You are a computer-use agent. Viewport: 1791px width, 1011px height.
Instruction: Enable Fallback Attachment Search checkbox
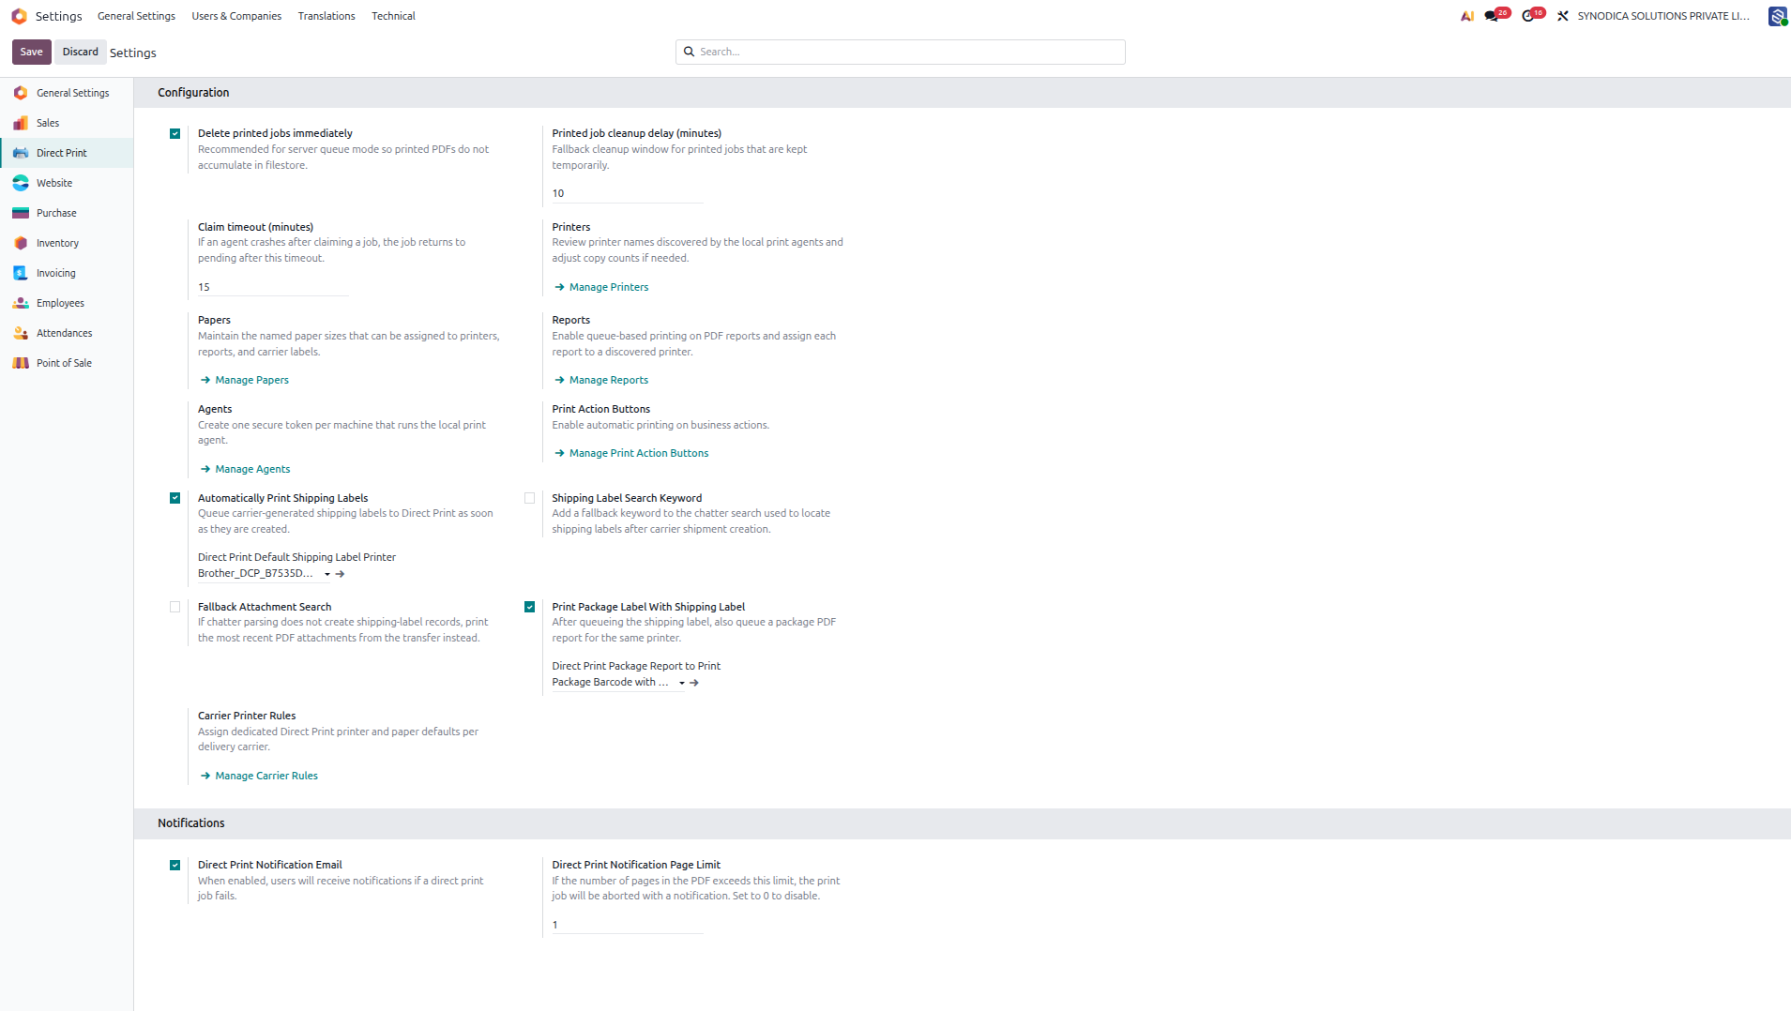click(175, 608)
